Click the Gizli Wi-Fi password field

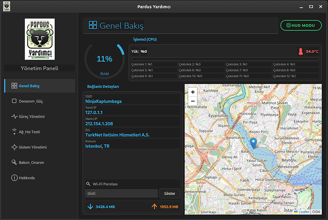coord(121,193)
